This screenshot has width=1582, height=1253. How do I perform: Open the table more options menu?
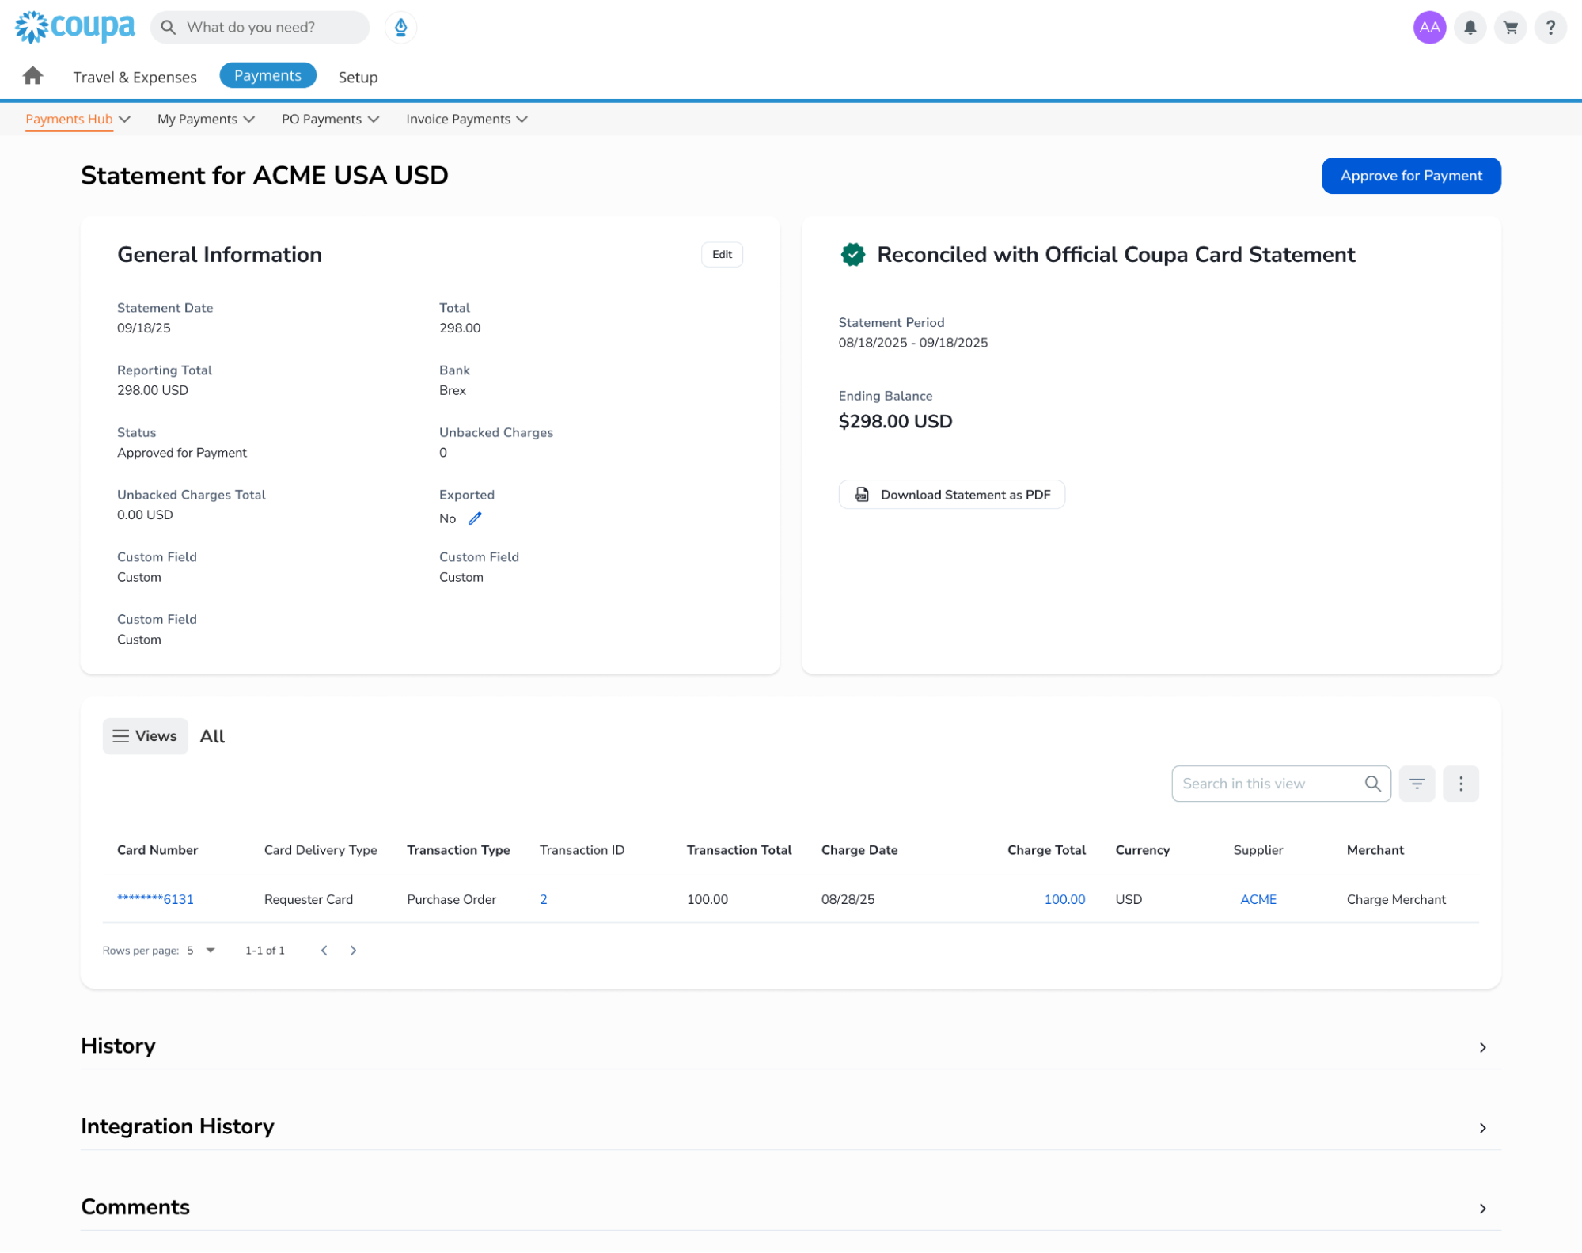tap(1460, 784)
